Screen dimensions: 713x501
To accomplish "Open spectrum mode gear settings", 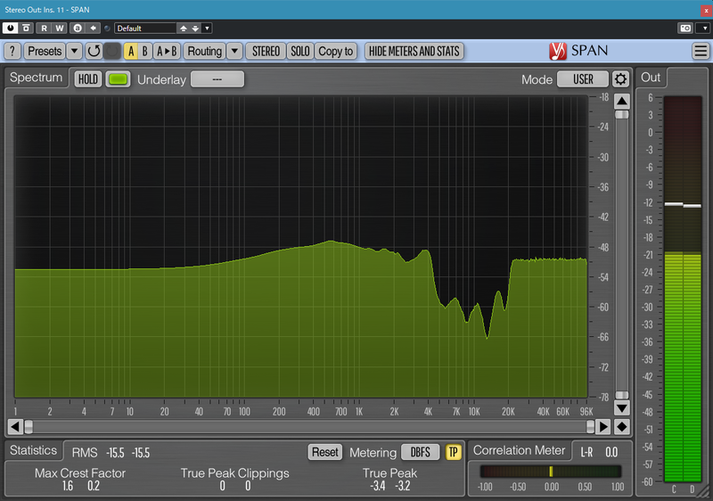I will point(620,79).
